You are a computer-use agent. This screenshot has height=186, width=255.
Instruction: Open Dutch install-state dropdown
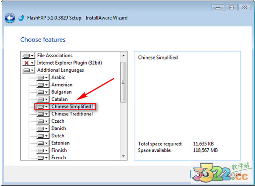[x=43, y=136]
